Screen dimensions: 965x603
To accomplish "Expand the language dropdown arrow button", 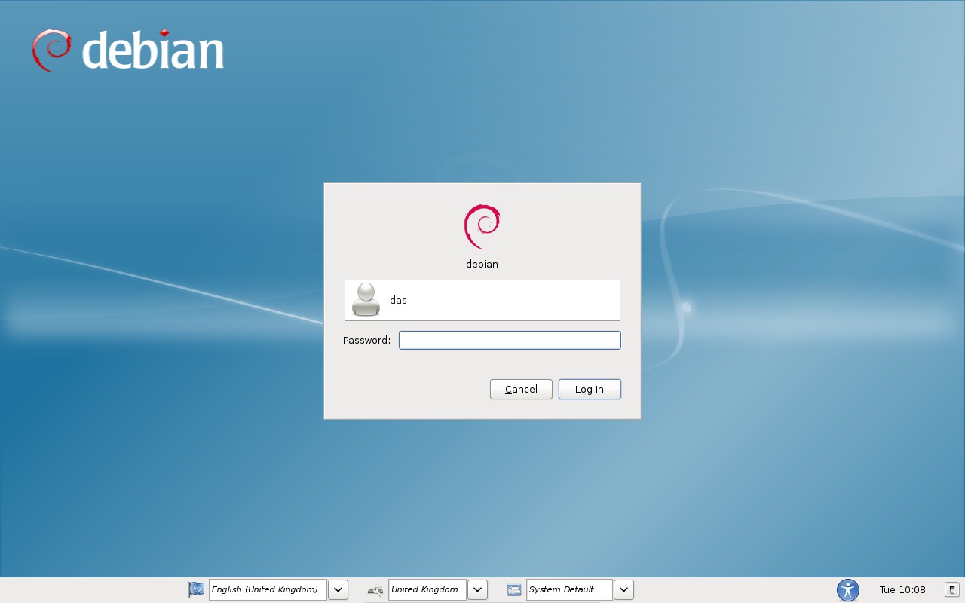I will point(338,589).
